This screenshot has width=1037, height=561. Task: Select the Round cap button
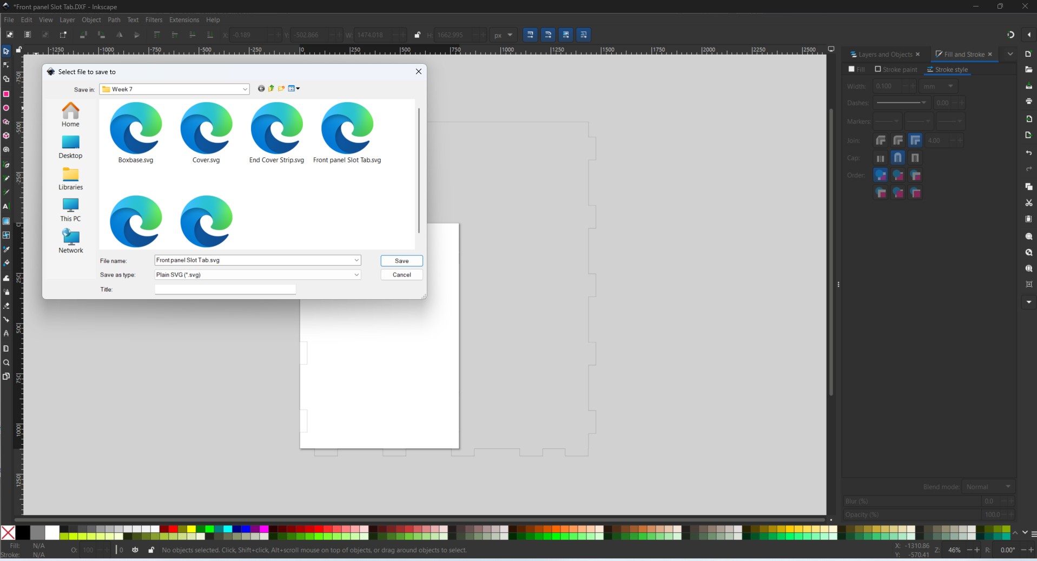coord(898,158)
